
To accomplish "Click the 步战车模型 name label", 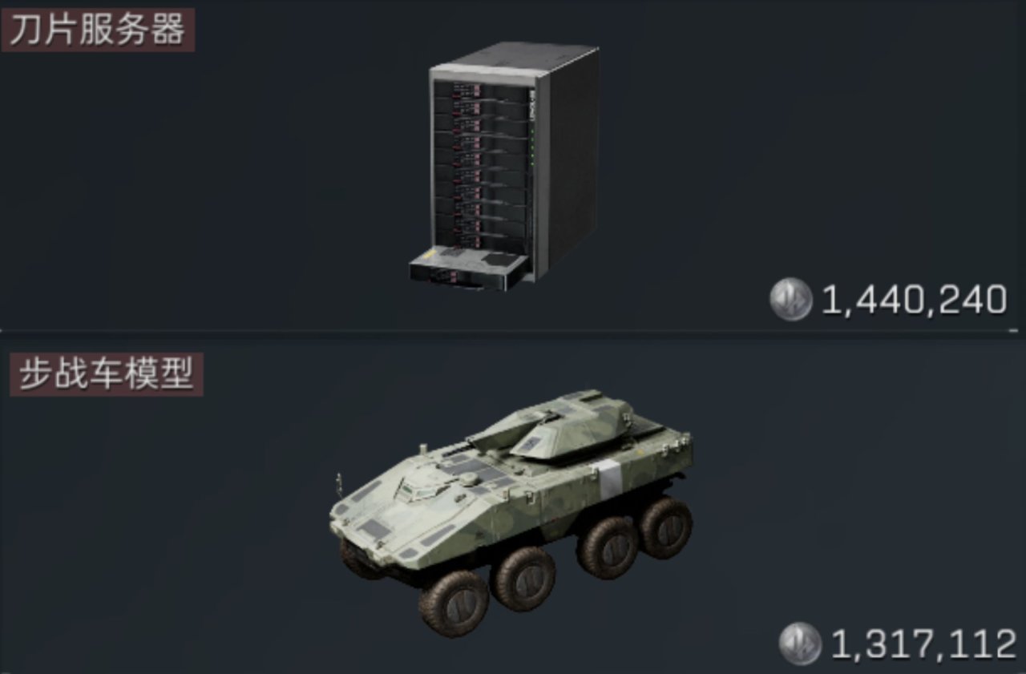I will coord(106,374).
